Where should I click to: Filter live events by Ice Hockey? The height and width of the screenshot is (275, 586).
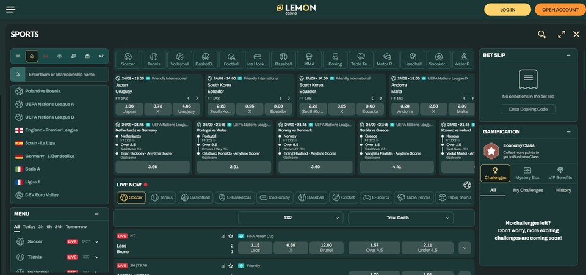pos(275,197)
